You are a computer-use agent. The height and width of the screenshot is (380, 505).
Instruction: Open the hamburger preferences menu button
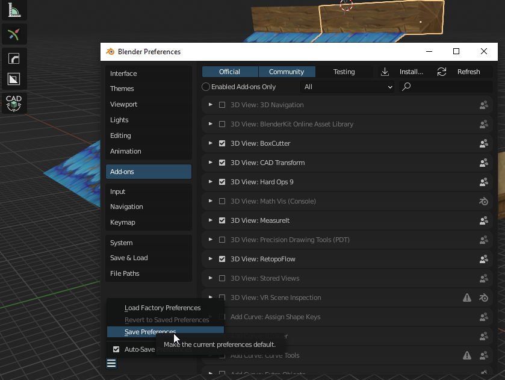pyautogui.click(x=111, y=363)
